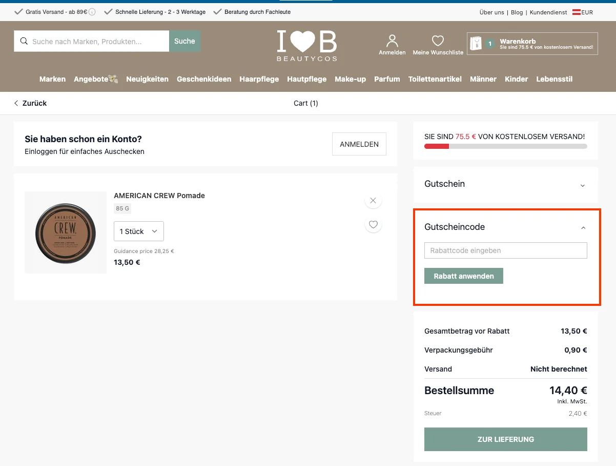
Task: Toggle the 85 G size tag
Action: (122, 208)
